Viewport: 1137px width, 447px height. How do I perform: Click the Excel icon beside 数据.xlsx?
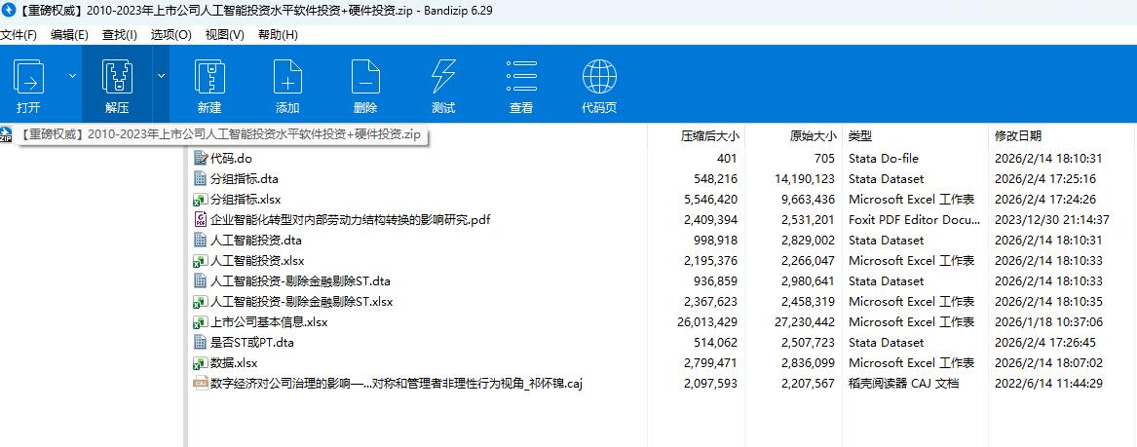click(x=201, y=363)
